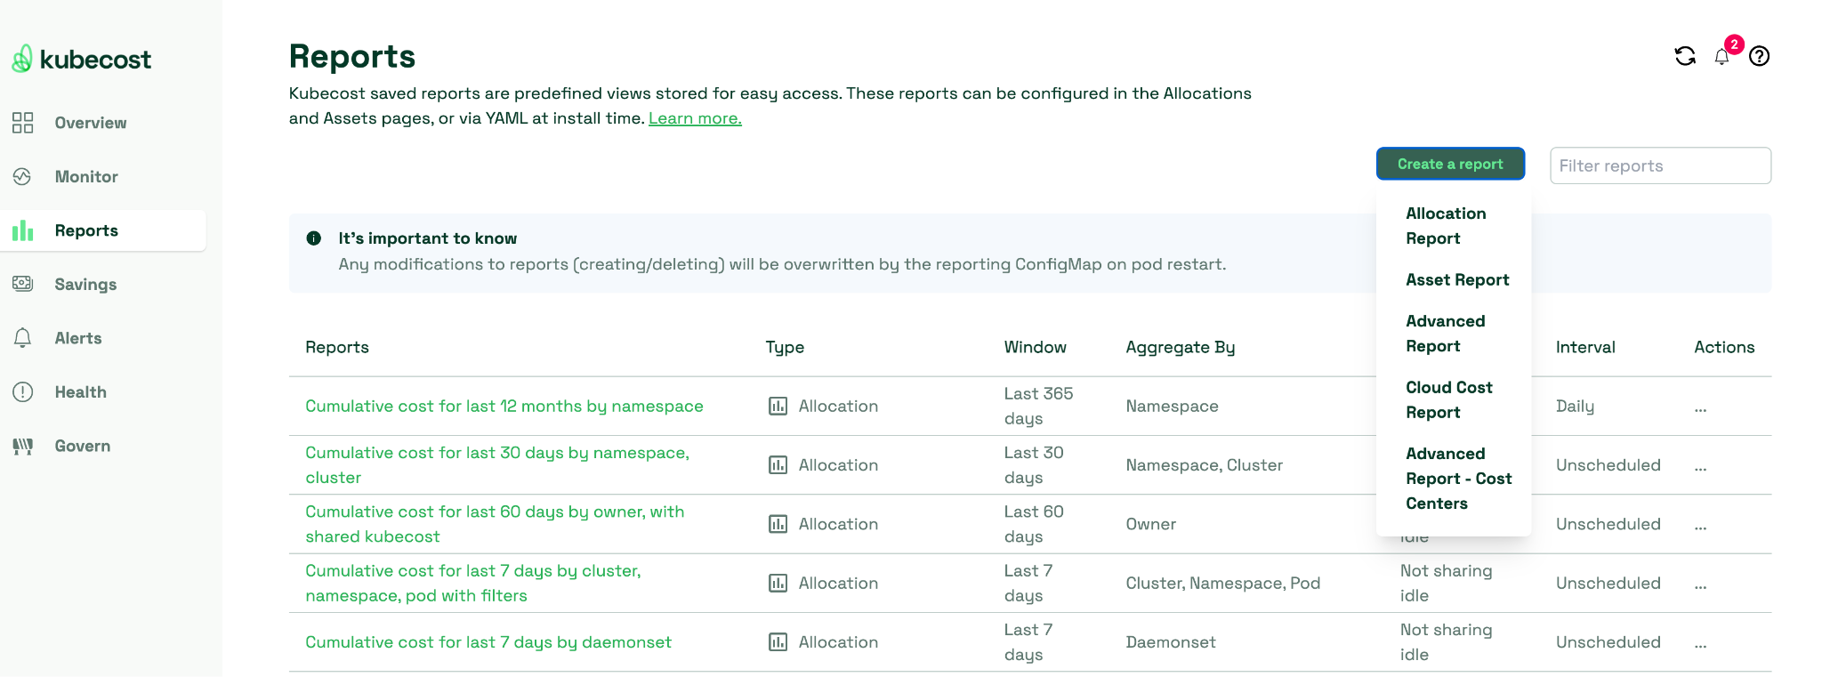Screen dimensions: 1822x677
Task: Click the Reports column header
Action: [x=337, y=347]
